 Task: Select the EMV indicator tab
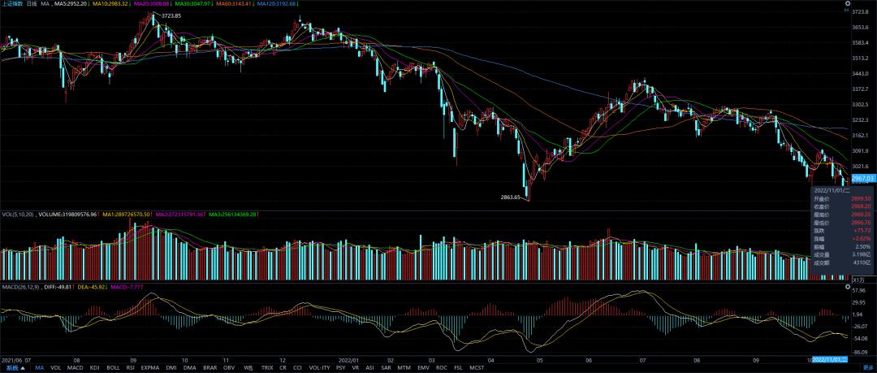423,368
